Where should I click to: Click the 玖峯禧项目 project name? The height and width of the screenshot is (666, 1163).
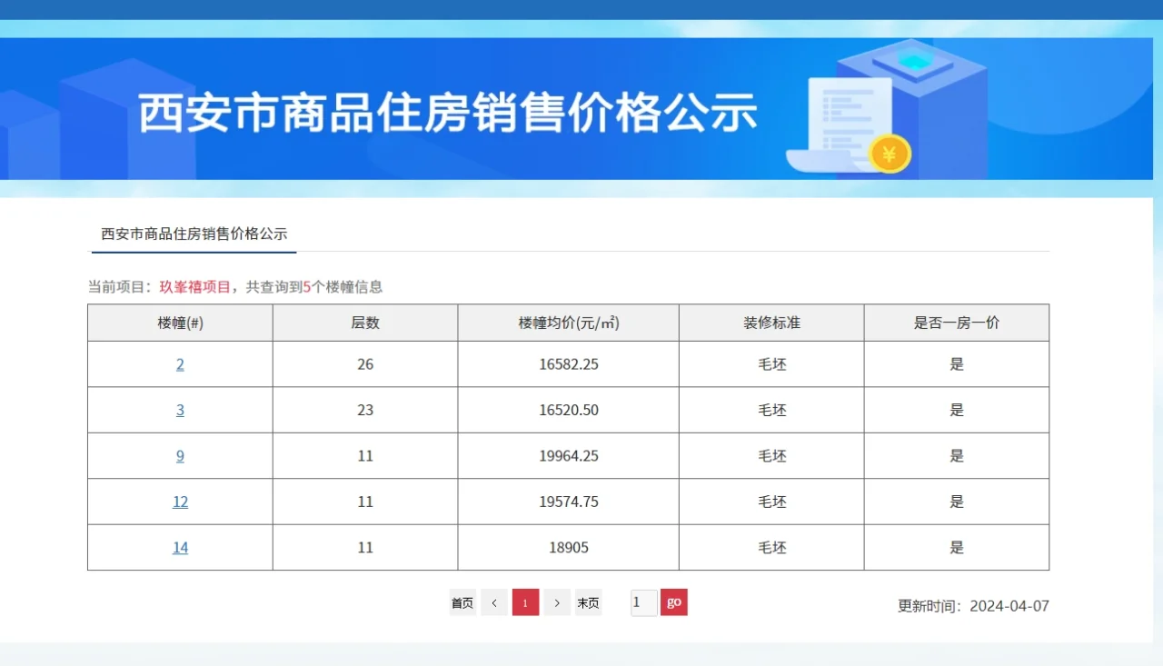(196, 285)
